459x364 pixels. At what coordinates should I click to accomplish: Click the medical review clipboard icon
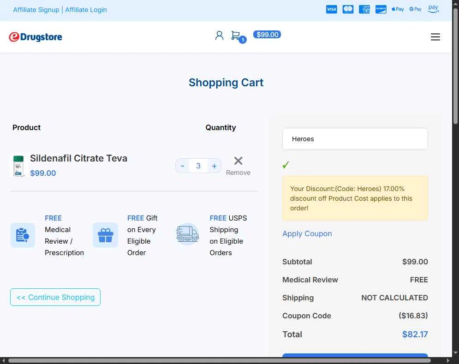pyautogui.click(x=23, y=235)
